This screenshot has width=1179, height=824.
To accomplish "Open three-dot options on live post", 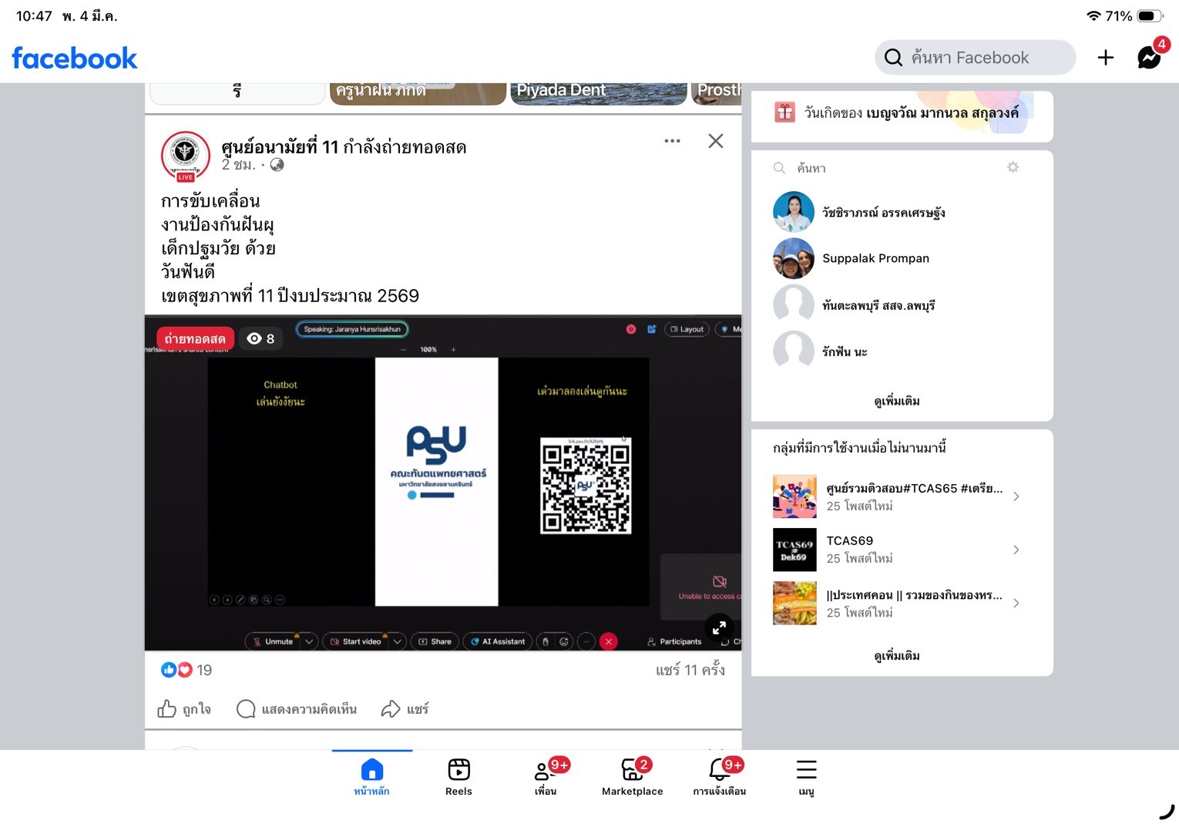I will [672, 141].
